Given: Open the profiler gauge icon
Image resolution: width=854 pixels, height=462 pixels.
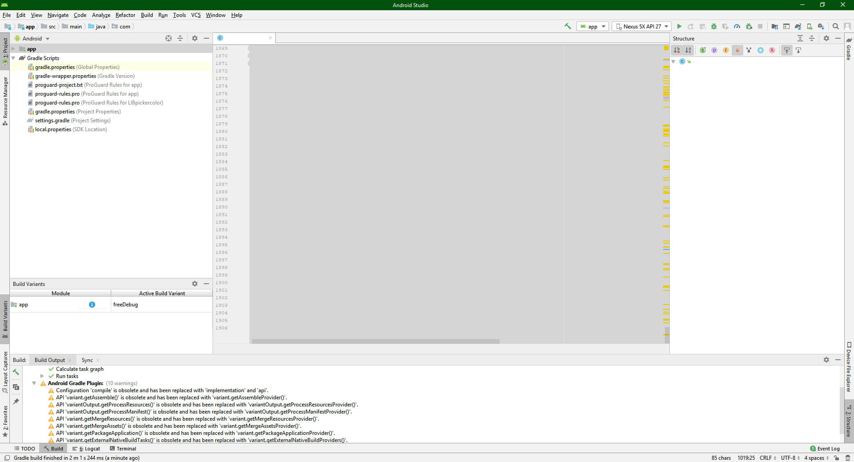Looking at the screenshot, I should pyautogui.click(x=737, y=26).
